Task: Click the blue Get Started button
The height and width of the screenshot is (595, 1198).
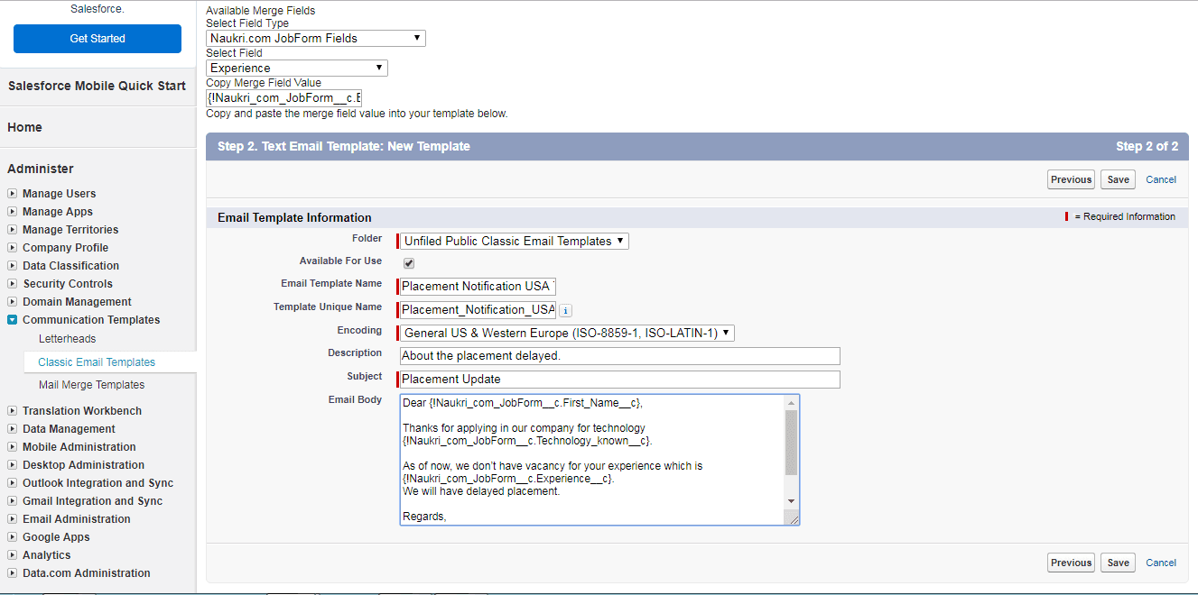Action: [98, 39]
